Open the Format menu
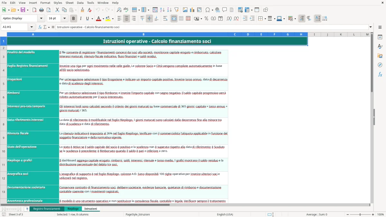Viewport: 386px width, 217px height. point(45,3)
